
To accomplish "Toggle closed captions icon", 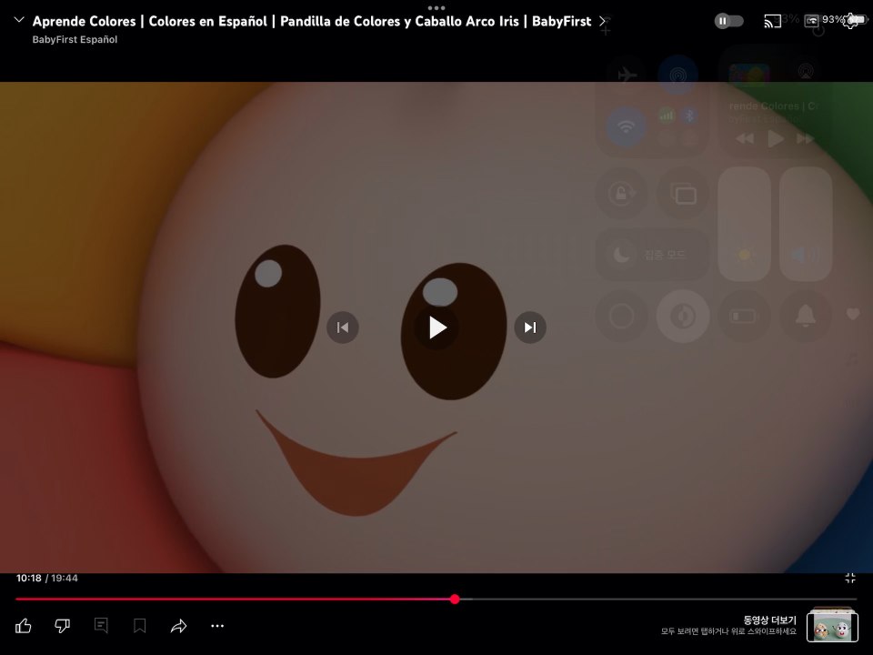I will (x=811, y=21).
